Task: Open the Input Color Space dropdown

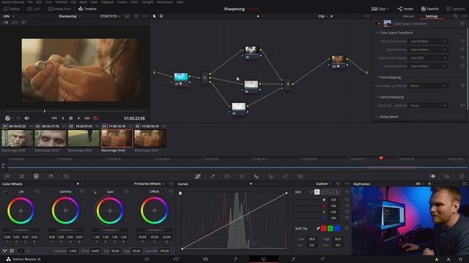Action: click(428, 42)
